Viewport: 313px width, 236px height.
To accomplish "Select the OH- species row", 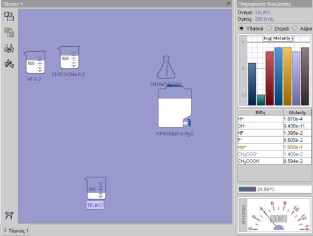I will (274, 126).
